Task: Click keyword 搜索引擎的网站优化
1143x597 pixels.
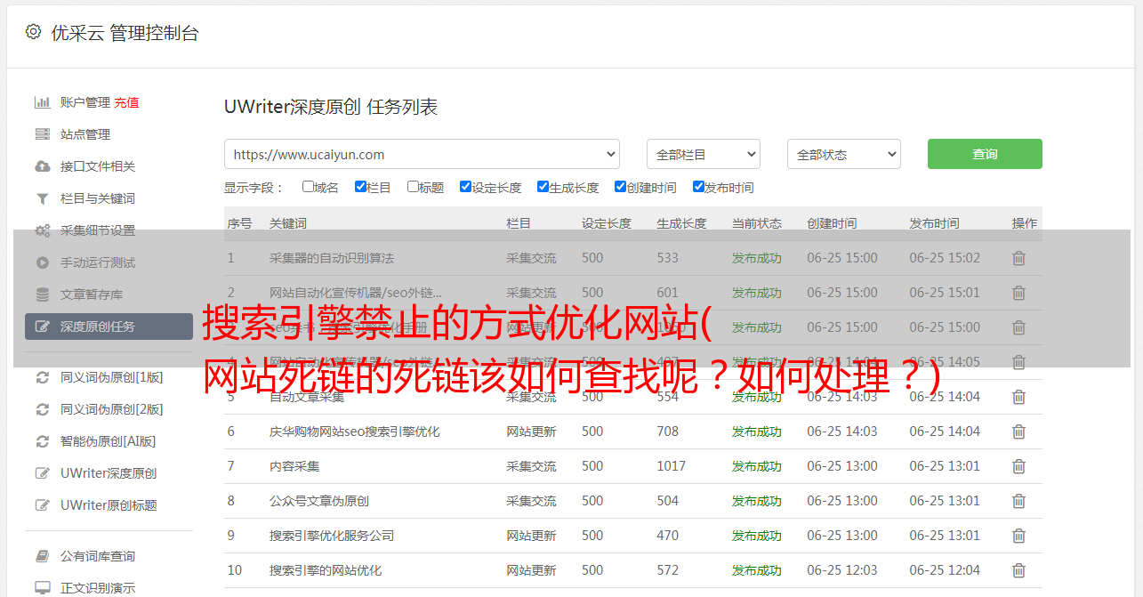Action: point(326,570)
